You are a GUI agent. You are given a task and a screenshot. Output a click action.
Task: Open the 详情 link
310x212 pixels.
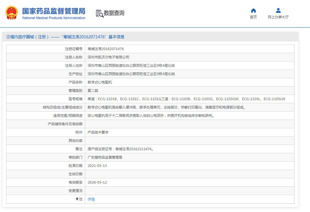[x=91, y=199]
